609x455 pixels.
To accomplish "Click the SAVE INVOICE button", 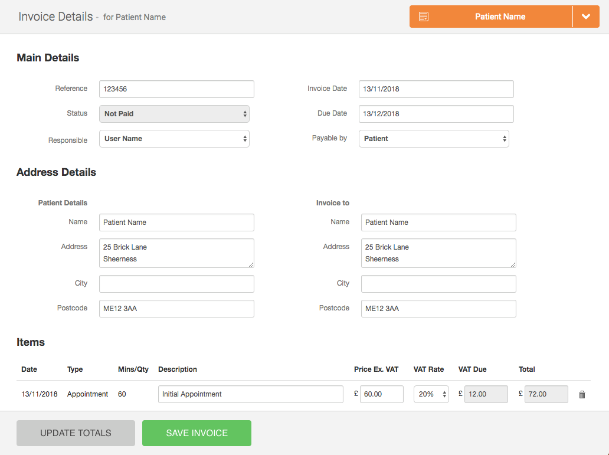I will tap(197, 433).
